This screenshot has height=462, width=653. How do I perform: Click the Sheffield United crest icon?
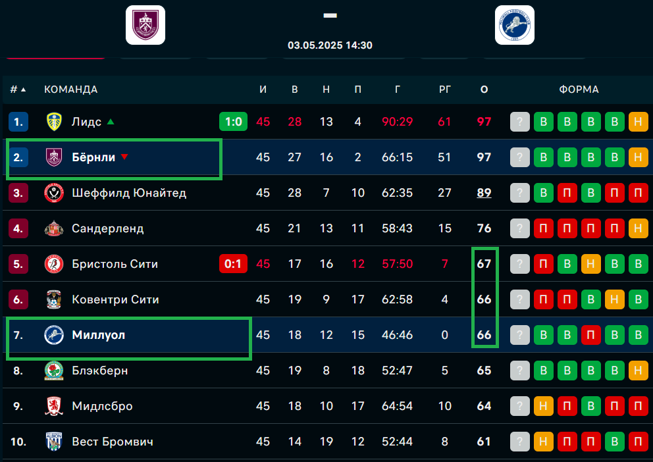click(54, 193)
